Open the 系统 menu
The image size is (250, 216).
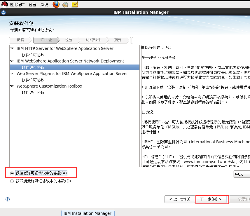pyautogui.click(x=44, y=5)
